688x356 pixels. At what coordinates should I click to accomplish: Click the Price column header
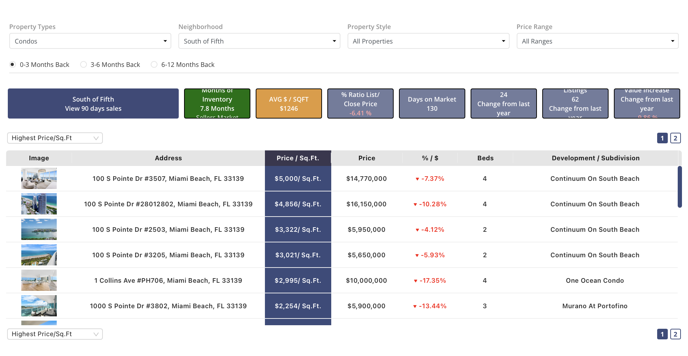367,158
